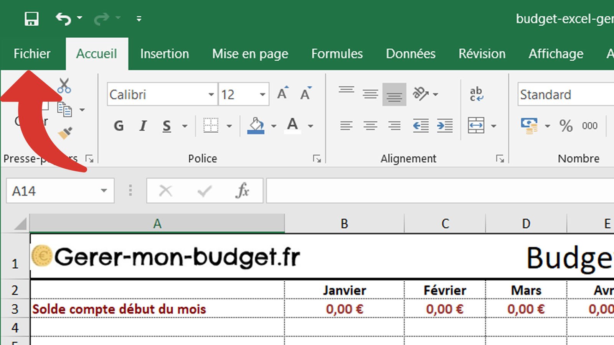The image size is (614, 345).
Task: Open the font color picker
Action: pos(293,125)
